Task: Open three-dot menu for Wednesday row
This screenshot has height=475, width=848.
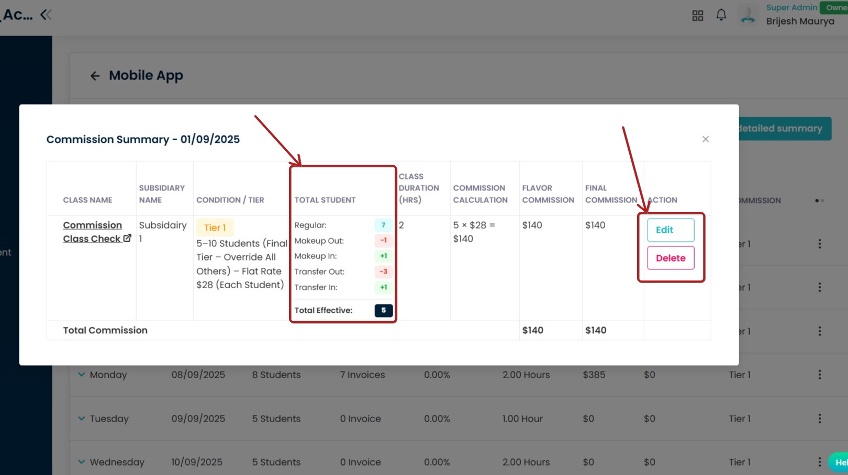Action: pyautogui.click(x=819, y=462)
